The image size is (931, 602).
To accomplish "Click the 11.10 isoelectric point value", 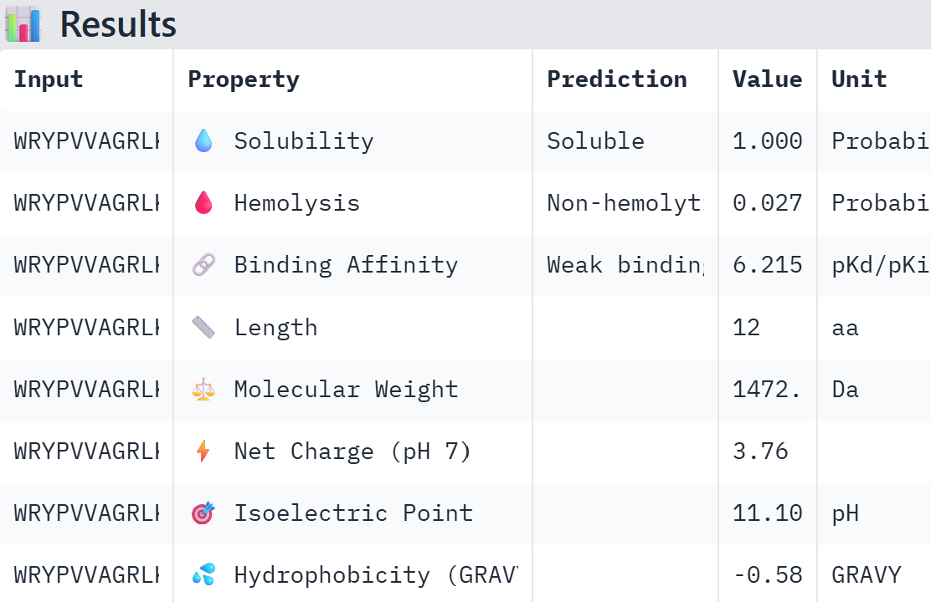I will coord(767,513).
